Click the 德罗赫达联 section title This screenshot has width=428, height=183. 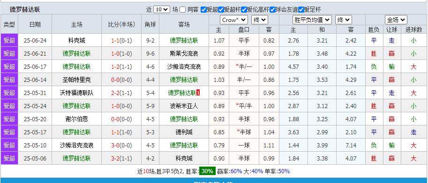point(25,9)
